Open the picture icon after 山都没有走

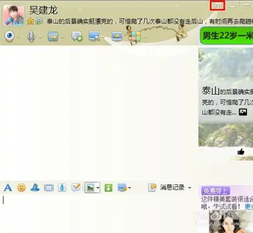[243, 112]
